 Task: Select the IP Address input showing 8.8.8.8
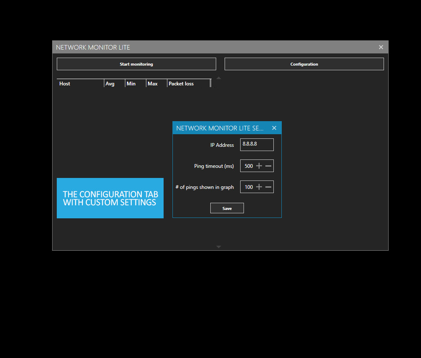click(x=257, y=144)
